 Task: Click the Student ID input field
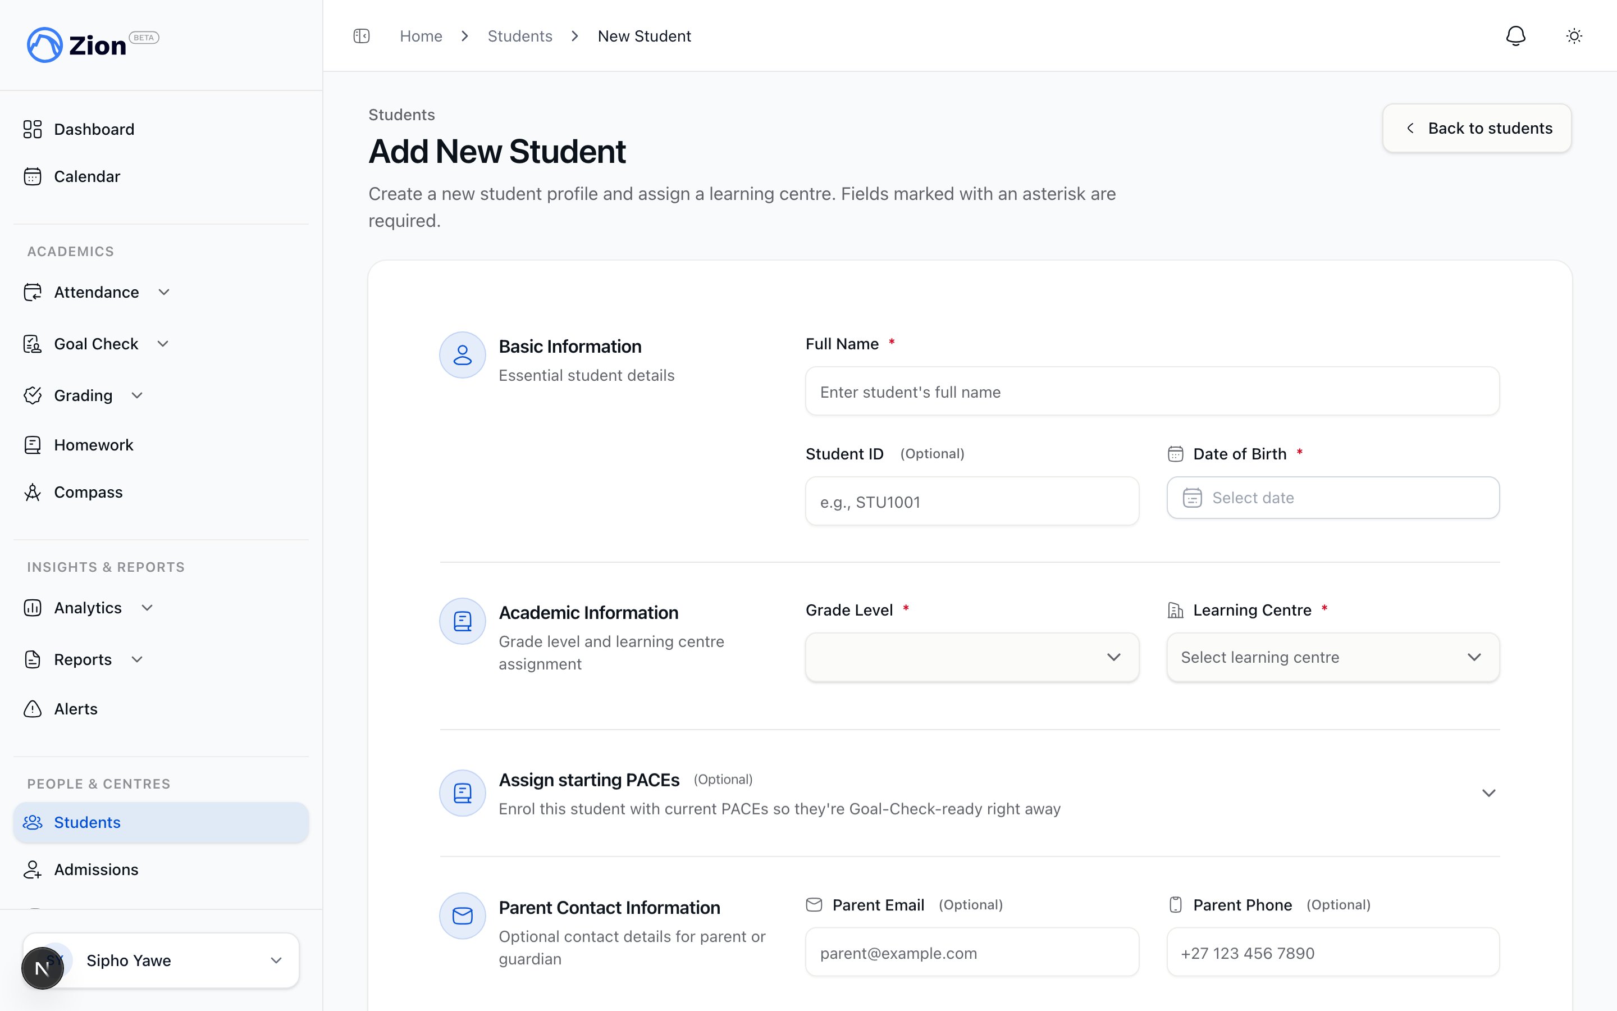click(971, 501)
